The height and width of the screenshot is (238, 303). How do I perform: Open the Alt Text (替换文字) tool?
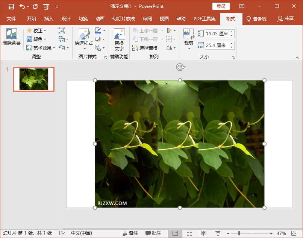pos(119,40)
